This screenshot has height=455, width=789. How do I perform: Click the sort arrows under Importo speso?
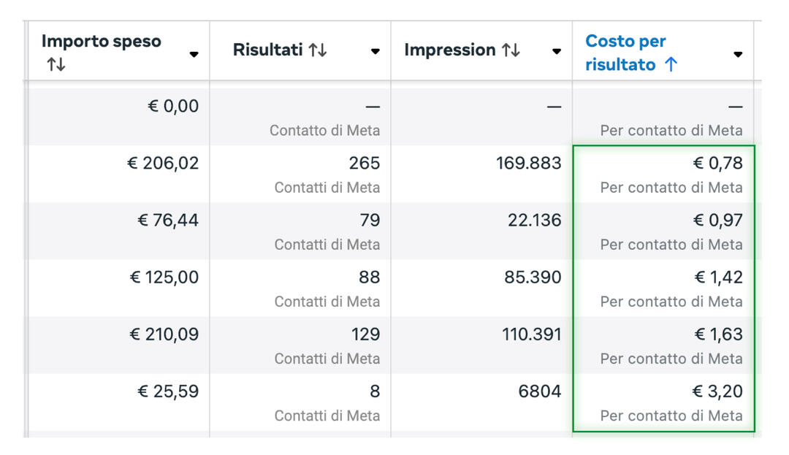[56, 65]
